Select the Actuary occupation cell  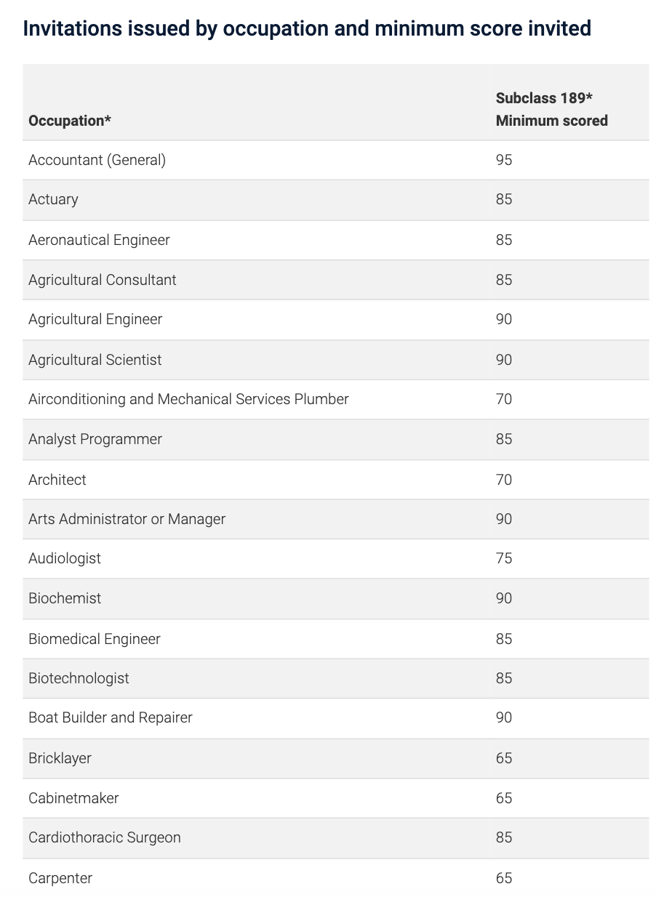tap(53, 199)
